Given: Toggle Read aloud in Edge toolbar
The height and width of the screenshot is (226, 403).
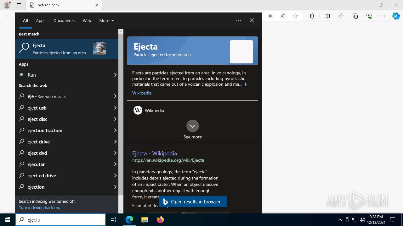Looking at the screenshot, I should coord(283,16).
